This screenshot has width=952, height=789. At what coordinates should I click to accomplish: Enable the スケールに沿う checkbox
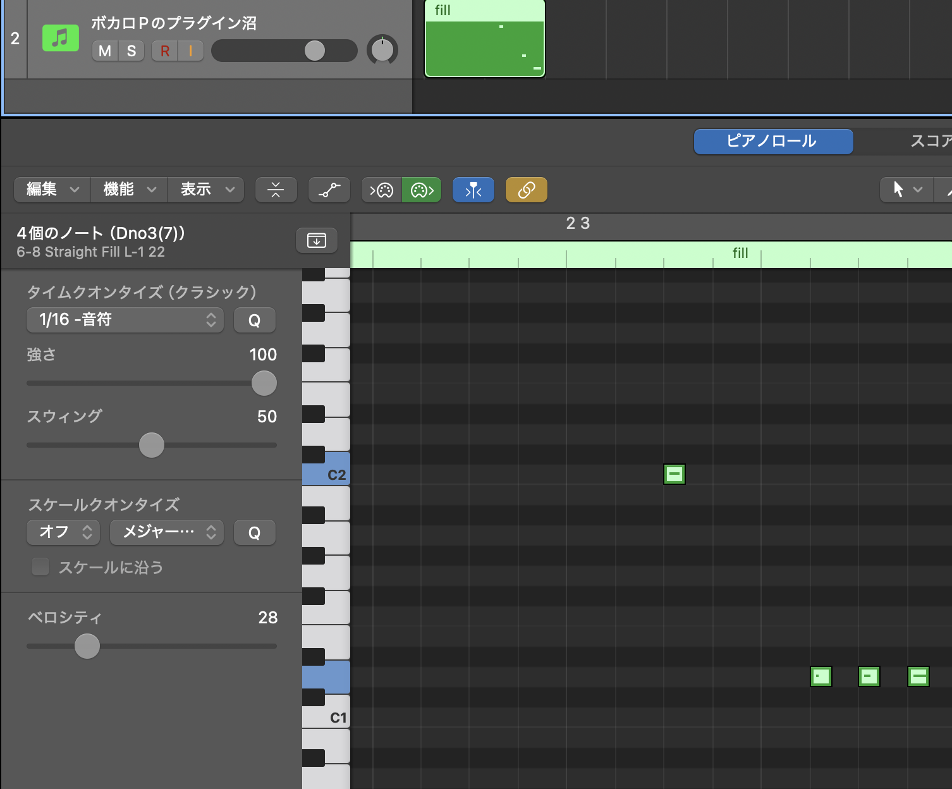point(40,566)
